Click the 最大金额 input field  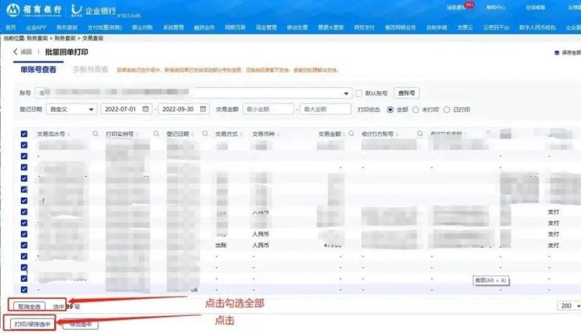[325, 109]
